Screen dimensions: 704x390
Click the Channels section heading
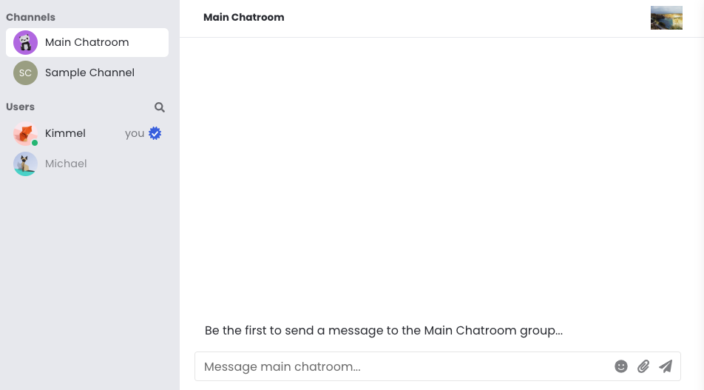(x=30, y=17)
